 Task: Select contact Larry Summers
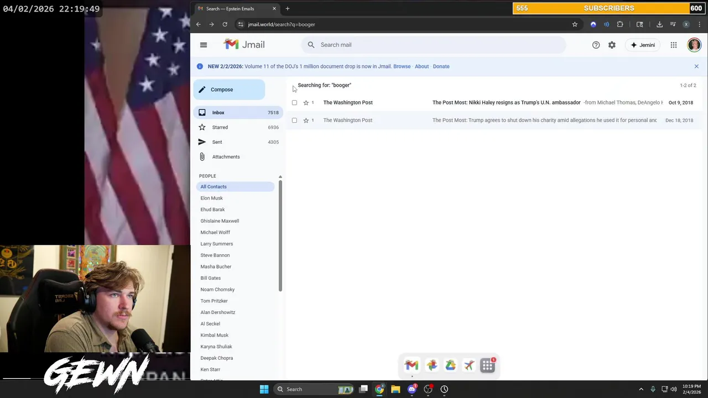click(x=217, y=244)
